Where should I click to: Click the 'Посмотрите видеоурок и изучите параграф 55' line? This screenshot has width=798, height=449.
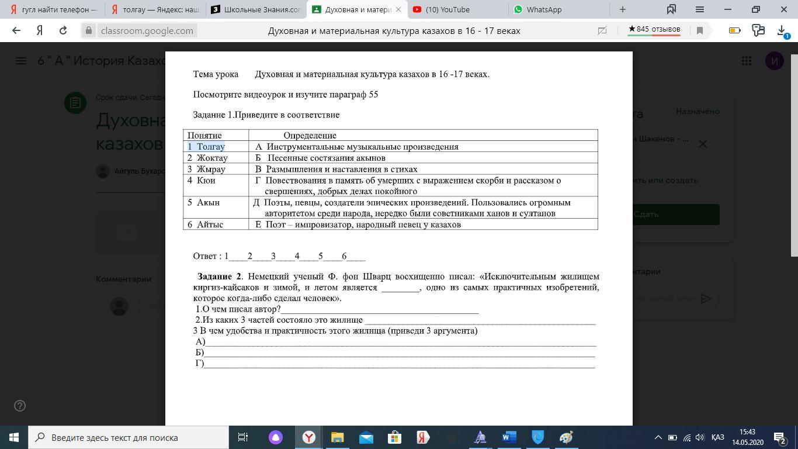[286, 94]
